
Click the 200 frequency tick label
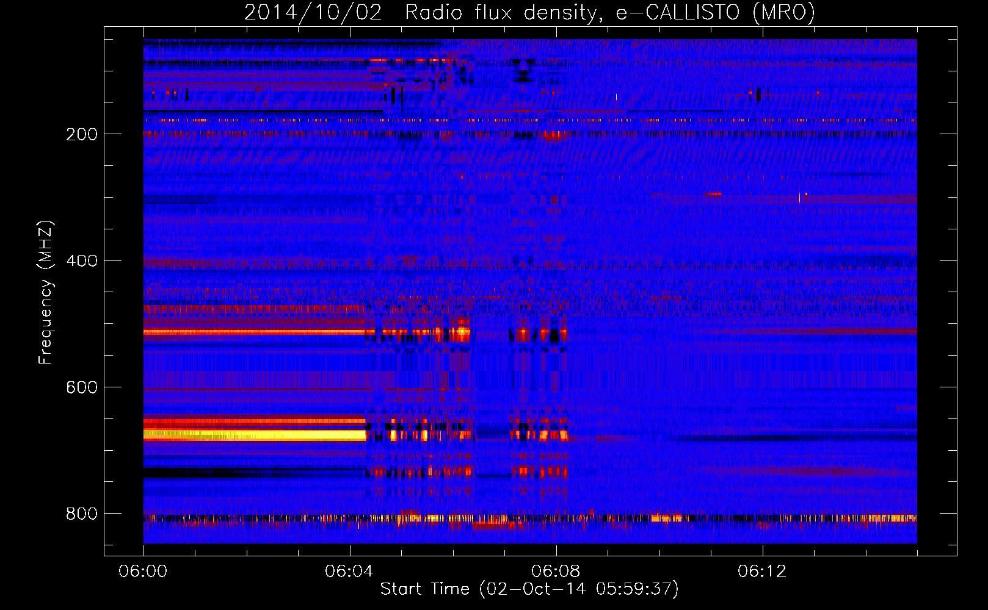[82, 134]
